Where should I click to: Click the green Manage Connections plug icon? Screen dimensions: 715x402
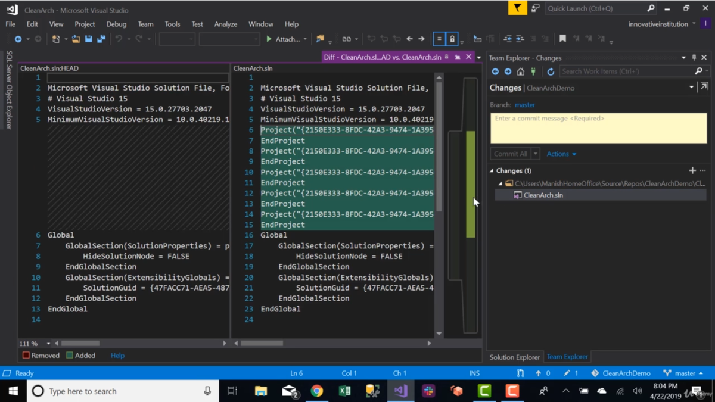[x=533, y=71]
